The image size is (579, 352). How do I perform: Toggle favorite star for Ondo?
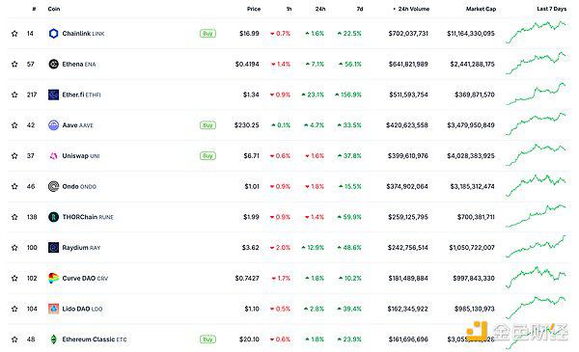click(x=14, y=187)
